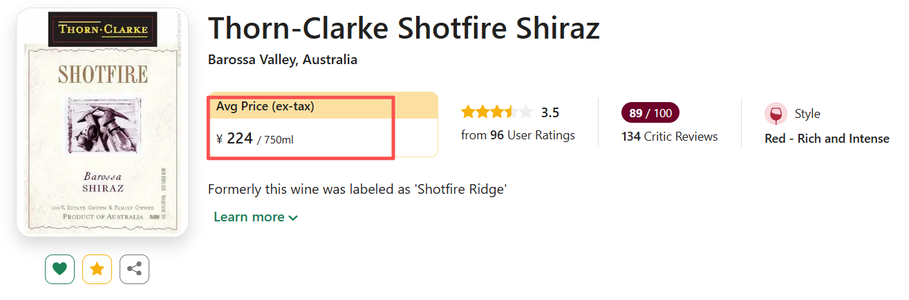Click the 'Shotfire Ridge' former label note

point(357,188)
